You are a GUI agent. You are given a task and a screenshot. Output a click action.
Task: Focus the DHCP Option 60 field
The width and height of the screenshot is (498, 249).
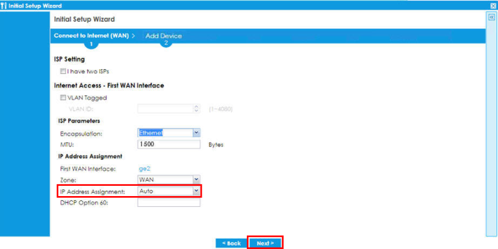pyautogui.click(x=169, y=202)
